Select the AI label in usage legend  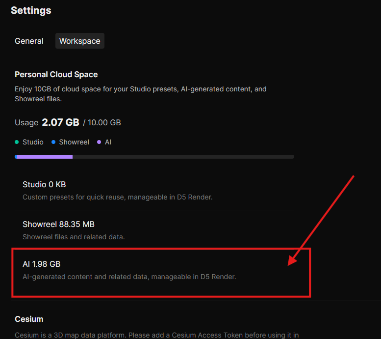[x=108, y=142]
